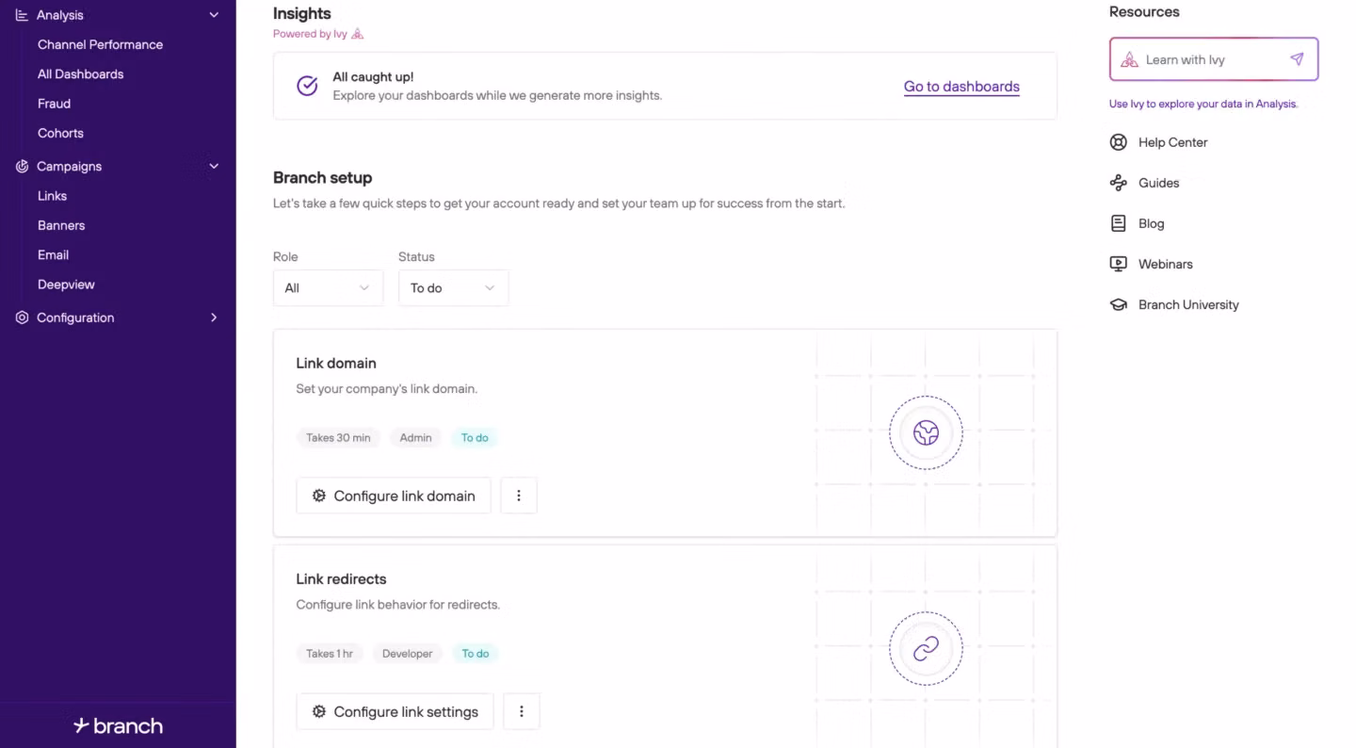Click the Branch University graduation cap icon
Screen dimensions: 1356x748
1118,305
